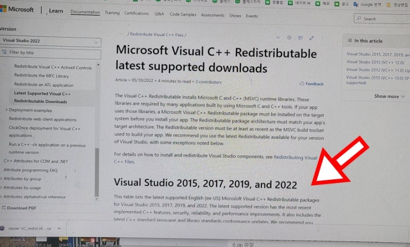This screenshot has height=247, width=410.
Task: Open the 맞춤법 bookmark
Action: [274, 3]
